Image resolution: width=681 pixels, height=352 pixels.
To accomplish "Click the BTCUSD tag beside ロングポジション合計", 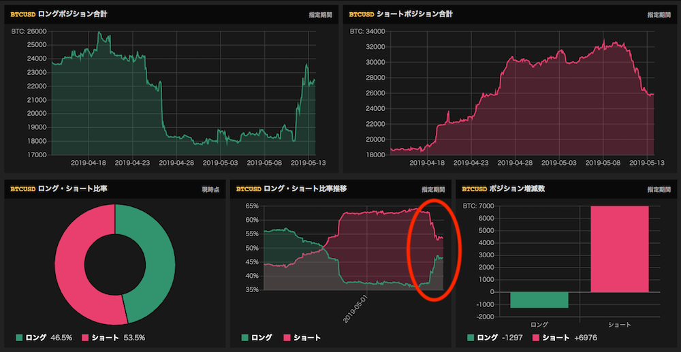I will 23,14.
